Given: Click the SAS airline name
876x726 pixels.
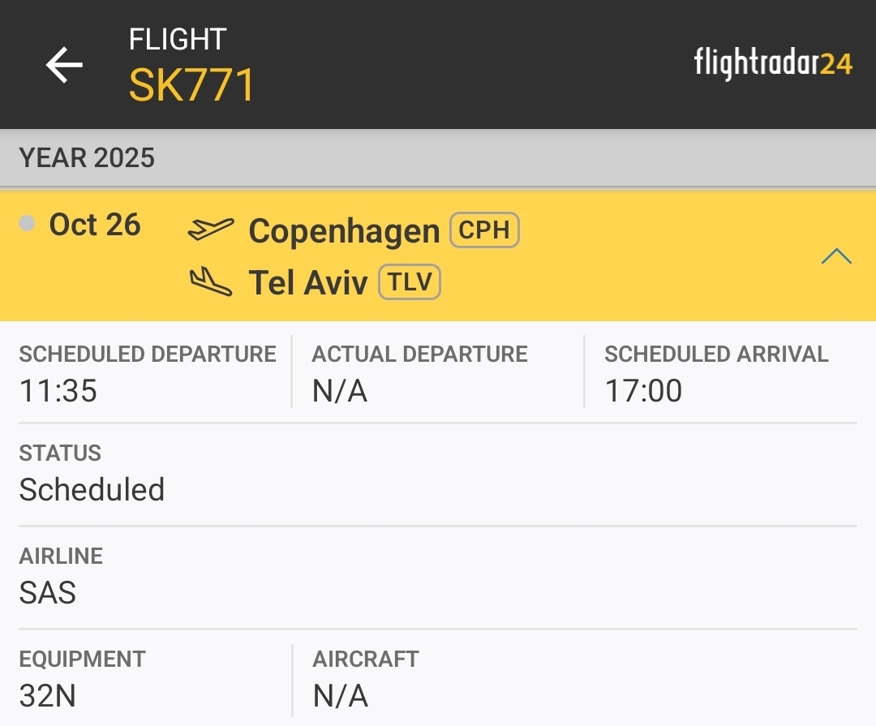Looking at the screenshot, I should 48,593.
